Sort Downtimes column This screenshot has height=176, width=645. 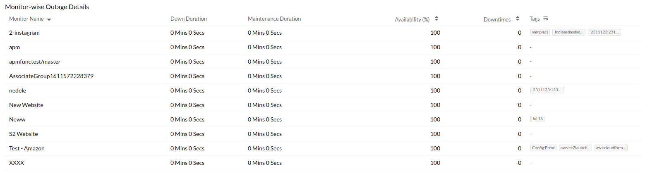[517, 19]
